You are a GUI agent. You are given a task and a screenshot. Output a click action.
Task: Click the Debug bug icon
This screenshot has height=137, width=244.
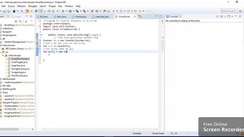coord(63,11)
